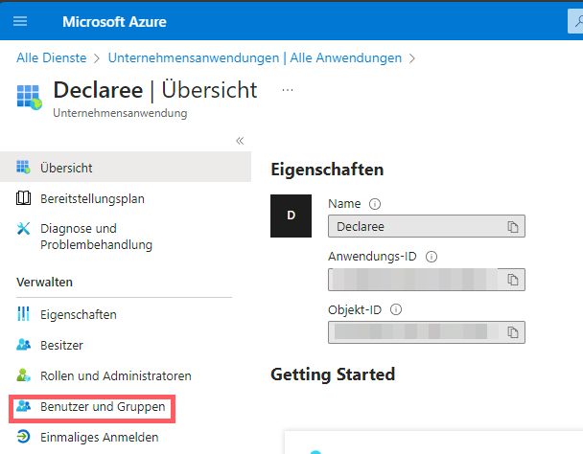This screenshot has width=583, height=454.
Task: Click the Unternehmensanwendung subtitle text
Action: (120, 113)
